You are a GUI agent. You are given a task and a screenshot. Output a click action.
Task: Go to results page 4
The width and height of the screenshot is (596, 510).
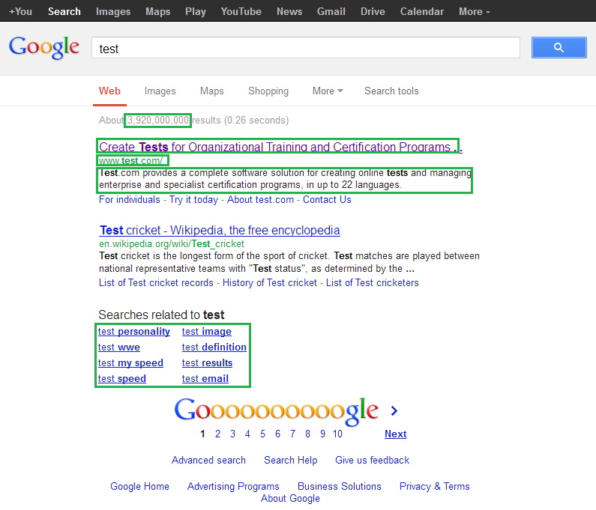coord(247,434)
